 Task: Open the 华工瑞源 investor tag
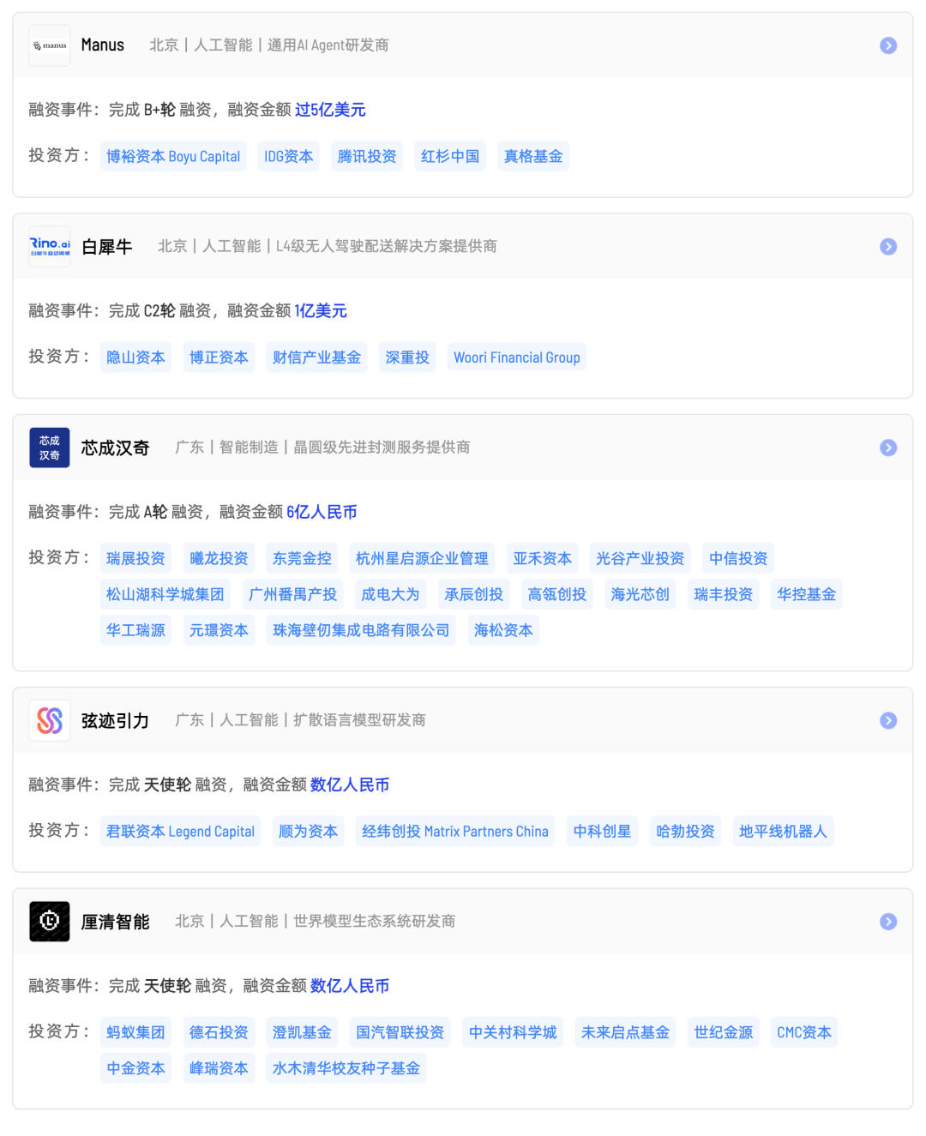(x=135, y=631)
